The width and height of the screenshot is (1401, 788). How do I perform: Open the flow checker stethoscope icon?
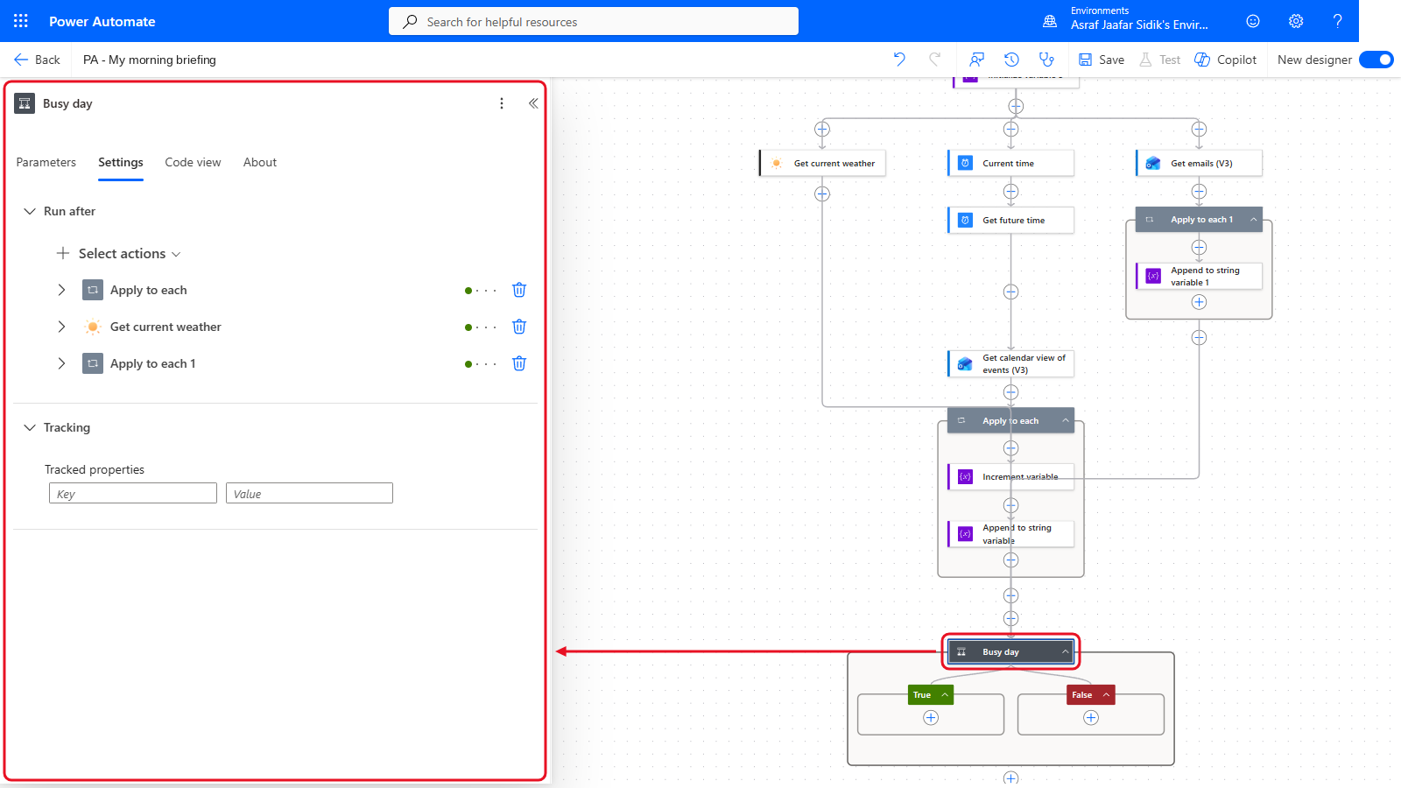pos(1046,60)
